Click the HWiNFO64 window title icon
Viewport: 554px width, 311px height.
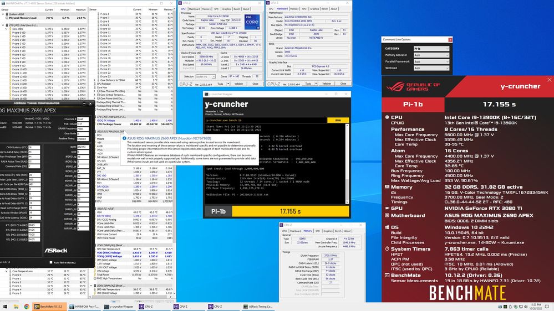pyautogui.click(x=3, y=3)
